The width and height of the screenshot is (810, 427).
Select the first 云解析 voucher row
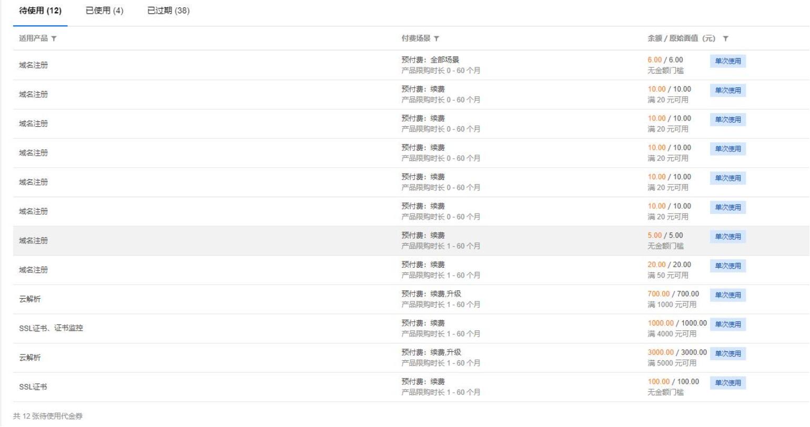(411, 300)
